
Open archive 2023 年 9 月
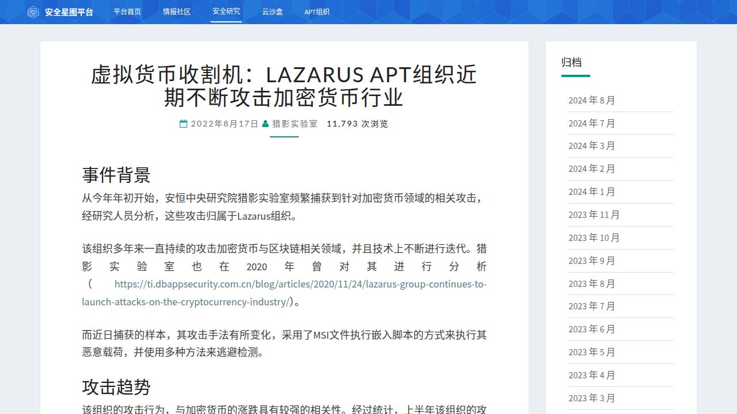pyautogui.click(x=592, y=260)
